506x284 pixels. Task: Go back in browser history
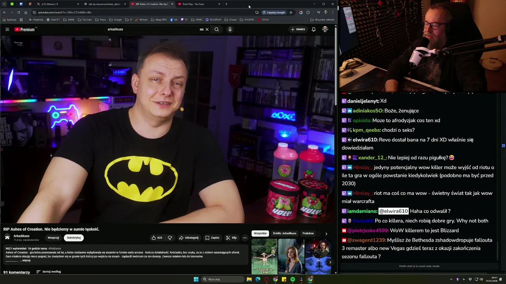coord(4,12)
